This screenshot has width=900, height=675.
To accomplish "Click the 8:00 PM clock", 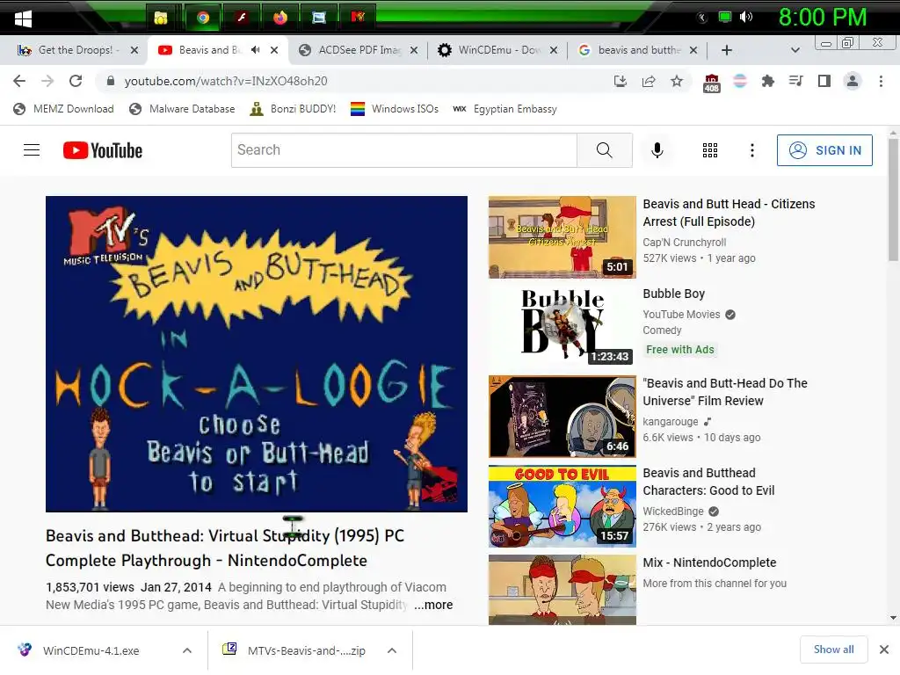I will [x=822, y=18].
